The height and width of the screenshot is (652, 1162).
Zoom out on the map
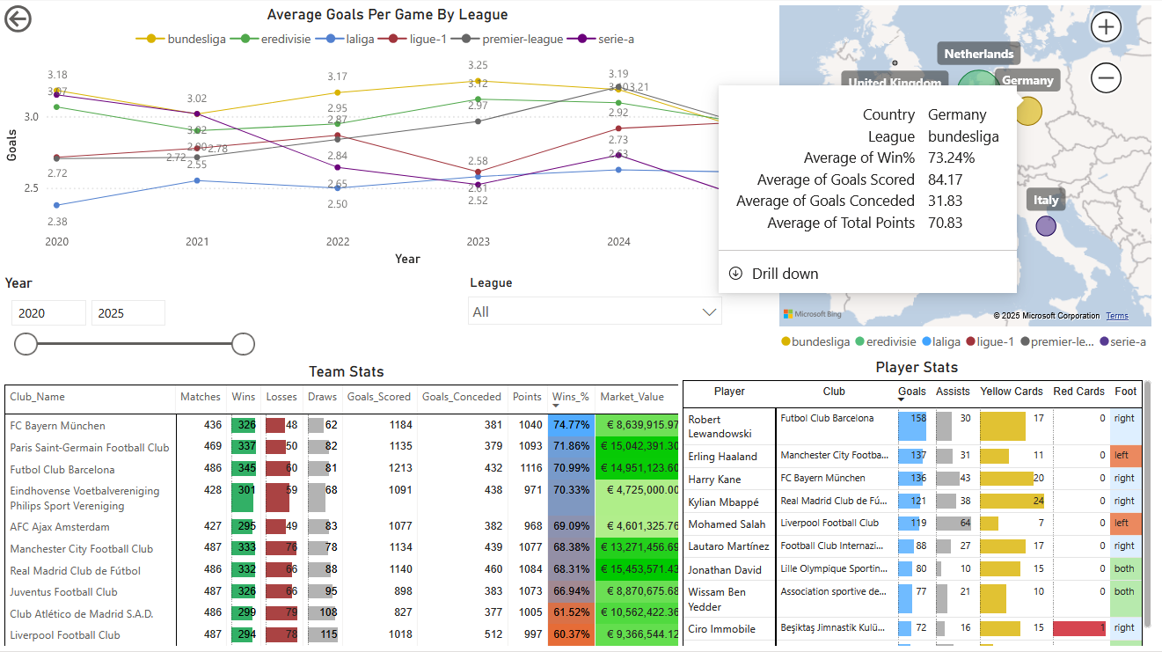pyautogui.click(x=1106, y=78)
